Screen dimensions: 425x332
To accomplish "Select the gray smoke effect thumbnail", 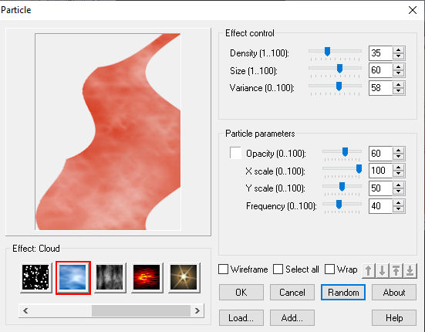I will [110, 277].
